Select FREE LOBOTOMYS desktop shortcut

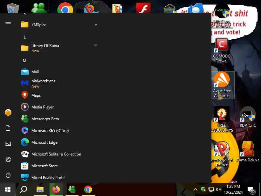click(222, 120)
